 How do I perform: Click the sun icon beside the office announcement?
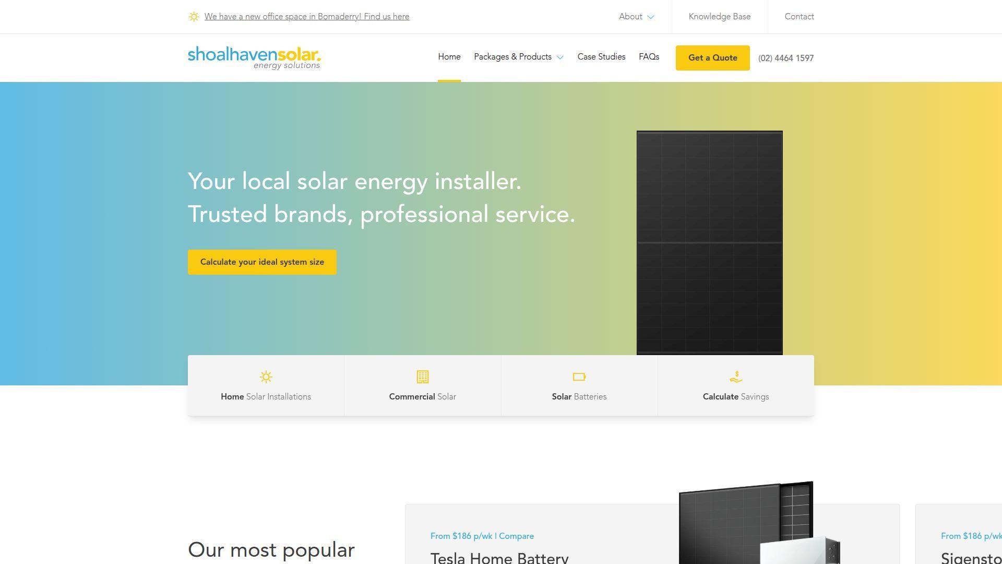coord(194,17)
